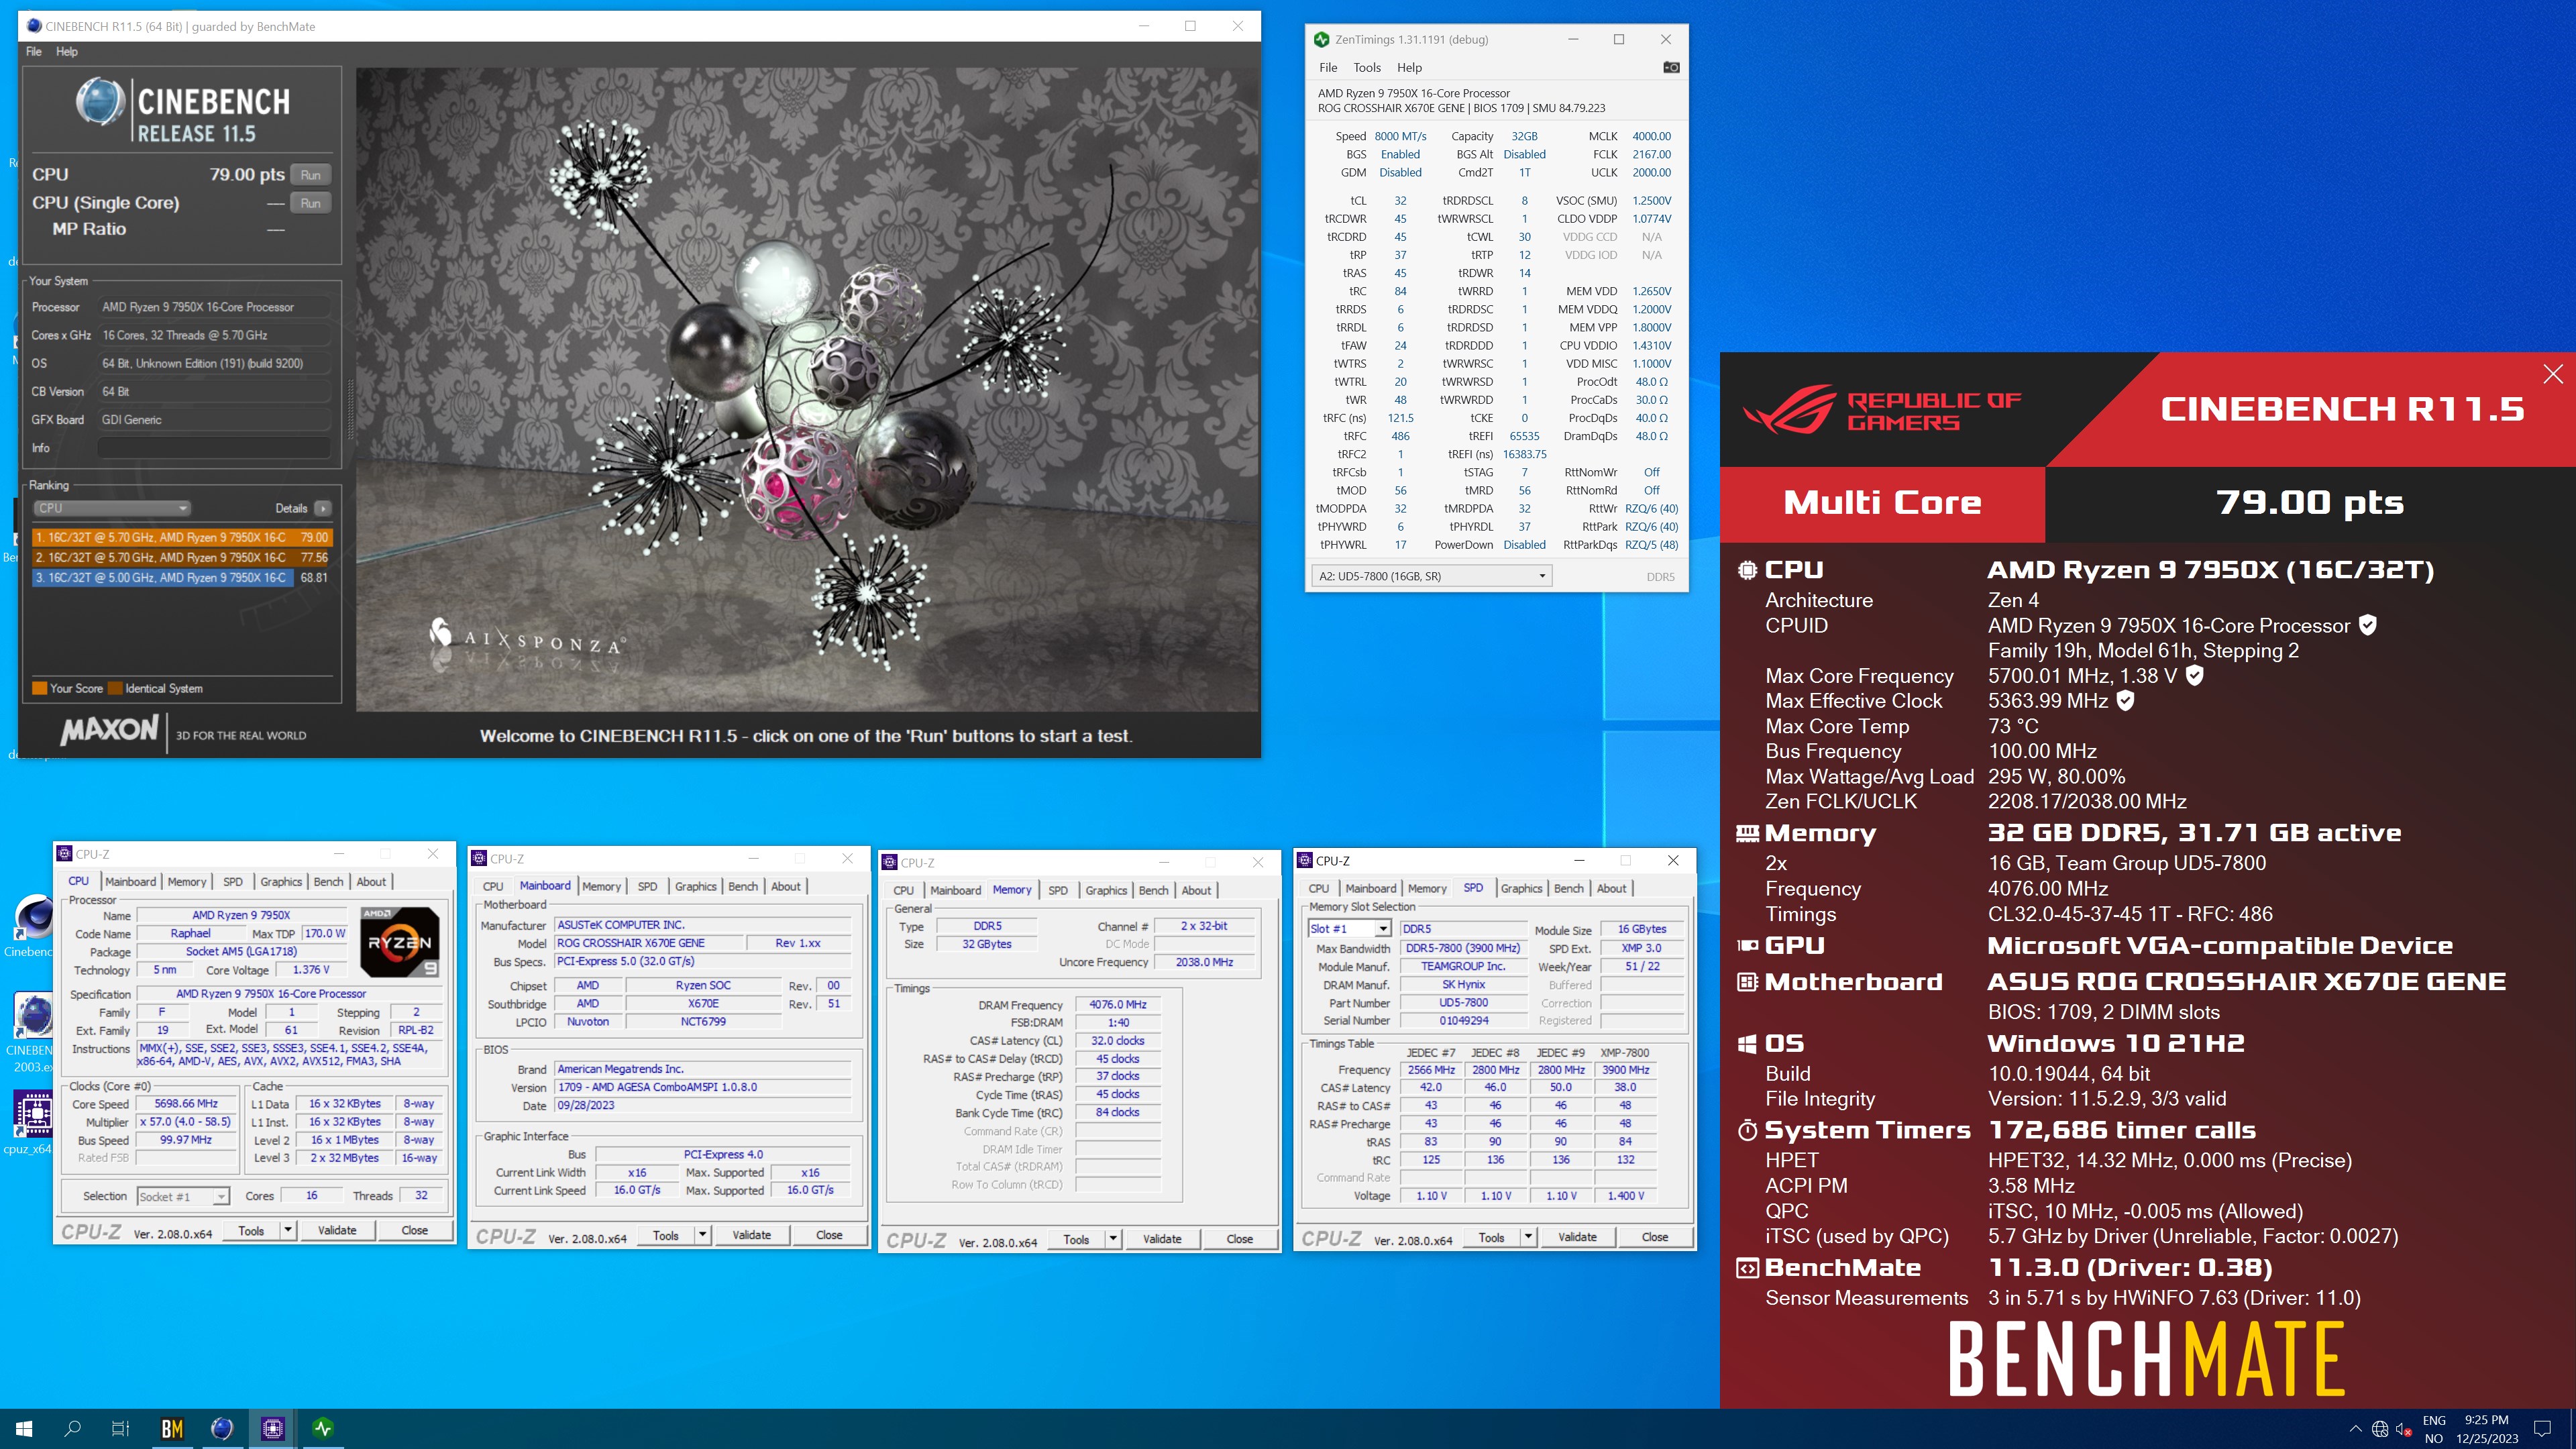Open the Windows Start menu
This screenshot has height=1449, width=2576.
[x=24, y=1429]
